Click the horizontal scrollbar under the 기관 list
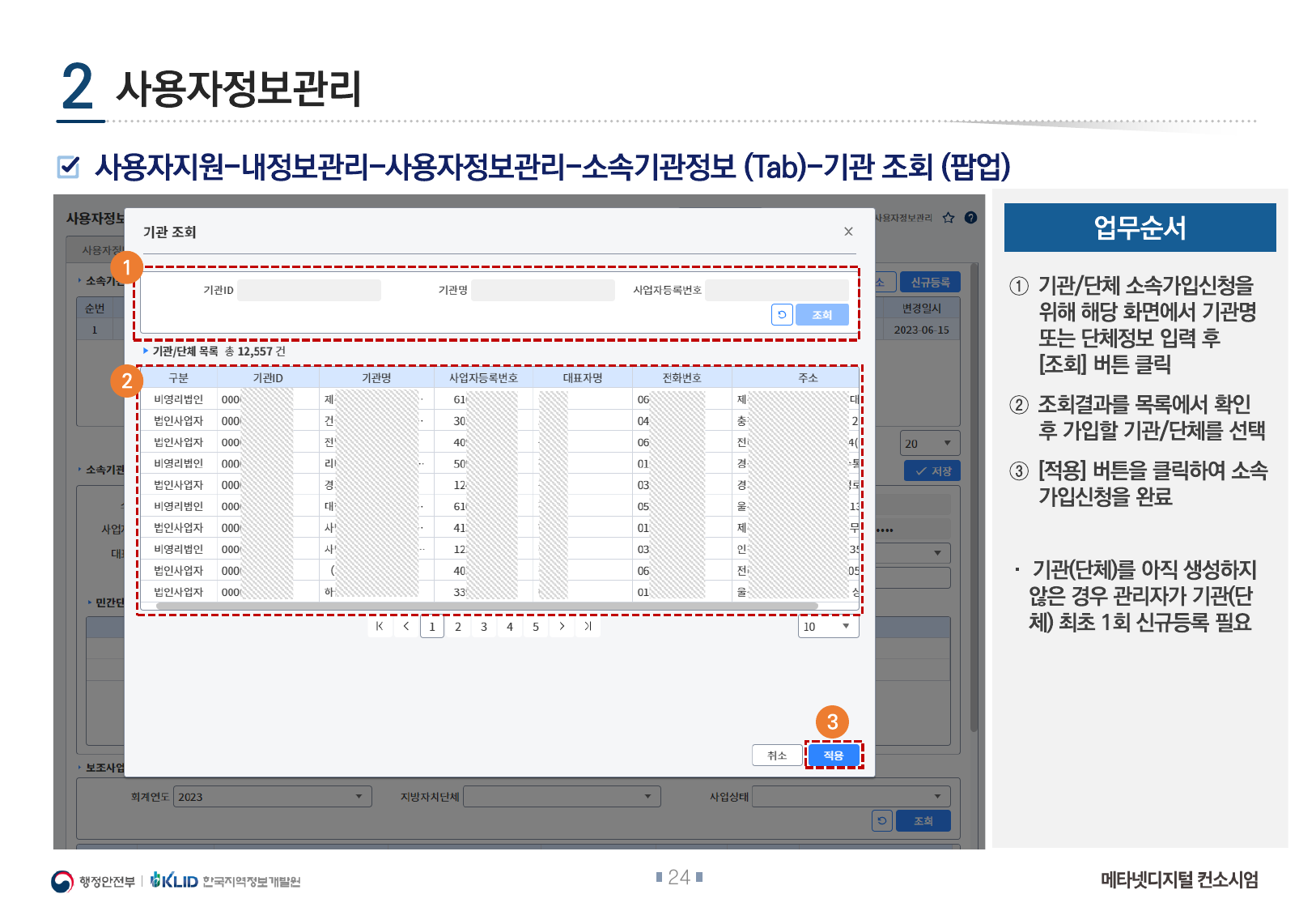Viewport: 1316px width, 911px height. click(x=486, y=606)
